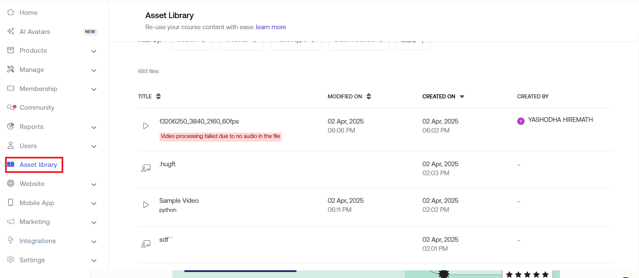Click the AI Avatars sparkle icon
639x278 pixels.
(x=11, y=31)
